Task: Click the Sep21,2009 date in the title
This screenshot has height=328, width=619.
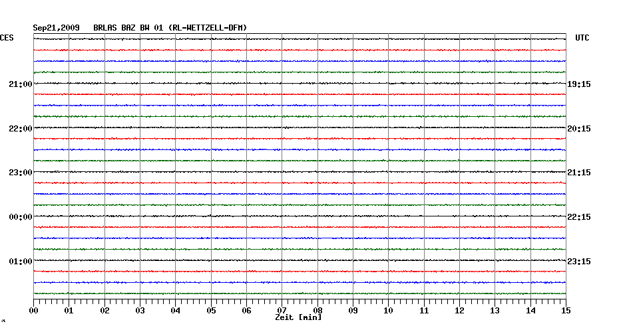Action: pos(57,28)
